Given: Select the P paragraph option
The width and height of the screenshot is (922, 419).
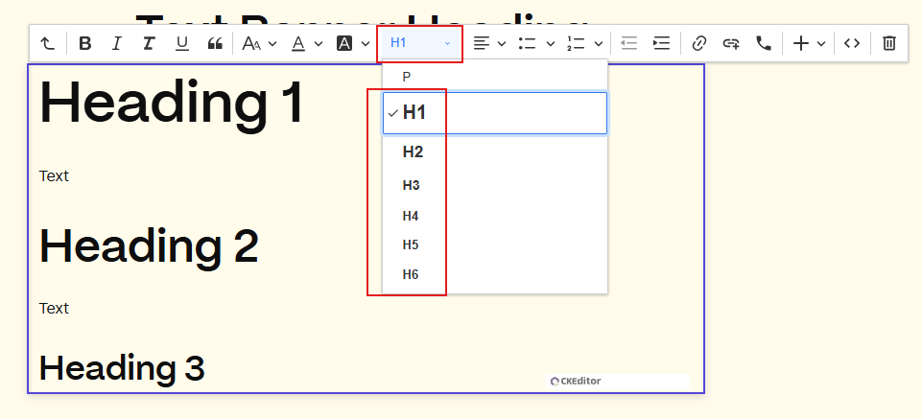Looking at the screenshot, I should (494, 77).
